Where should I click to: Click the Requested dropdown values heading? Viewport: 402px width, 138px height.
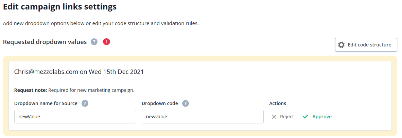[45, 42]
